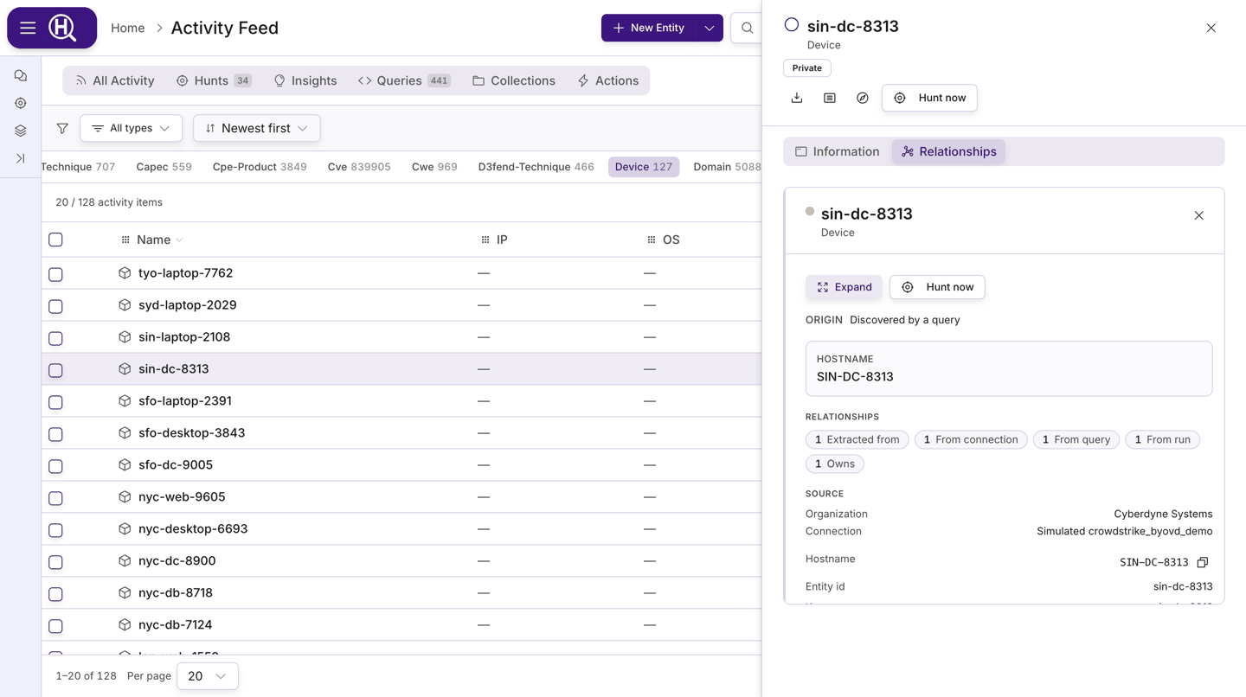
Task: Go to Home breadcrumb link
Action: 127,28
